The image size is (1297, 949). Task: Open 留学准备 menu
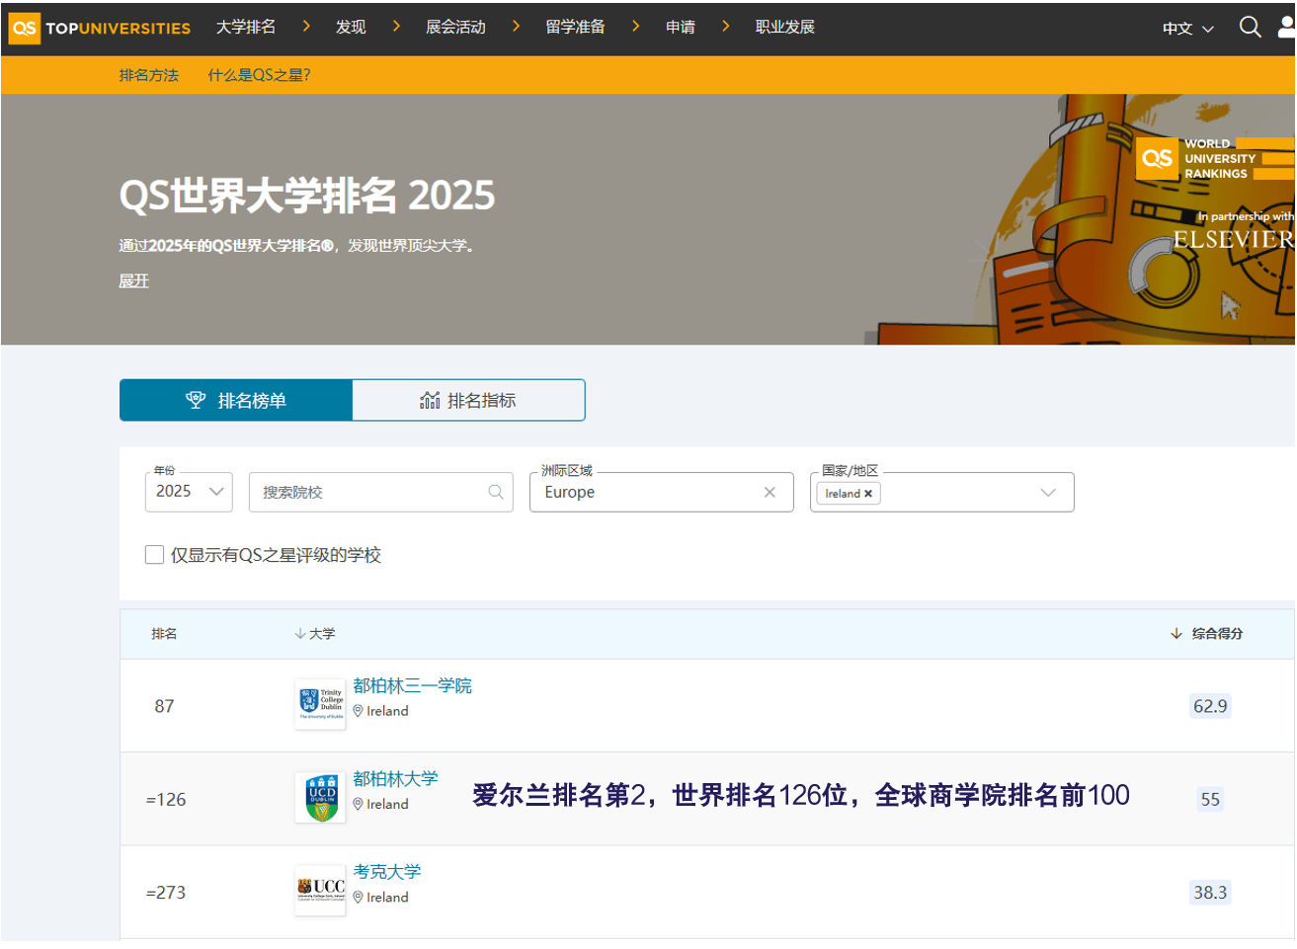click(575, 28)
